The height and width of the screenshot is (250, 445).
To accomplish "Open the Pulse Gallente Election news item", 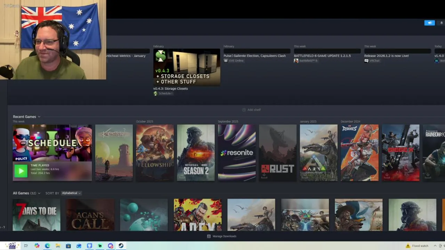I will 254,56.
